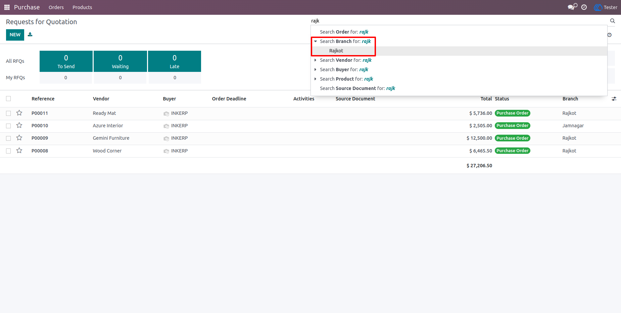Star the P00010 order as favorite
This screenshot has height=313, width=621.
tap(19, 125)
